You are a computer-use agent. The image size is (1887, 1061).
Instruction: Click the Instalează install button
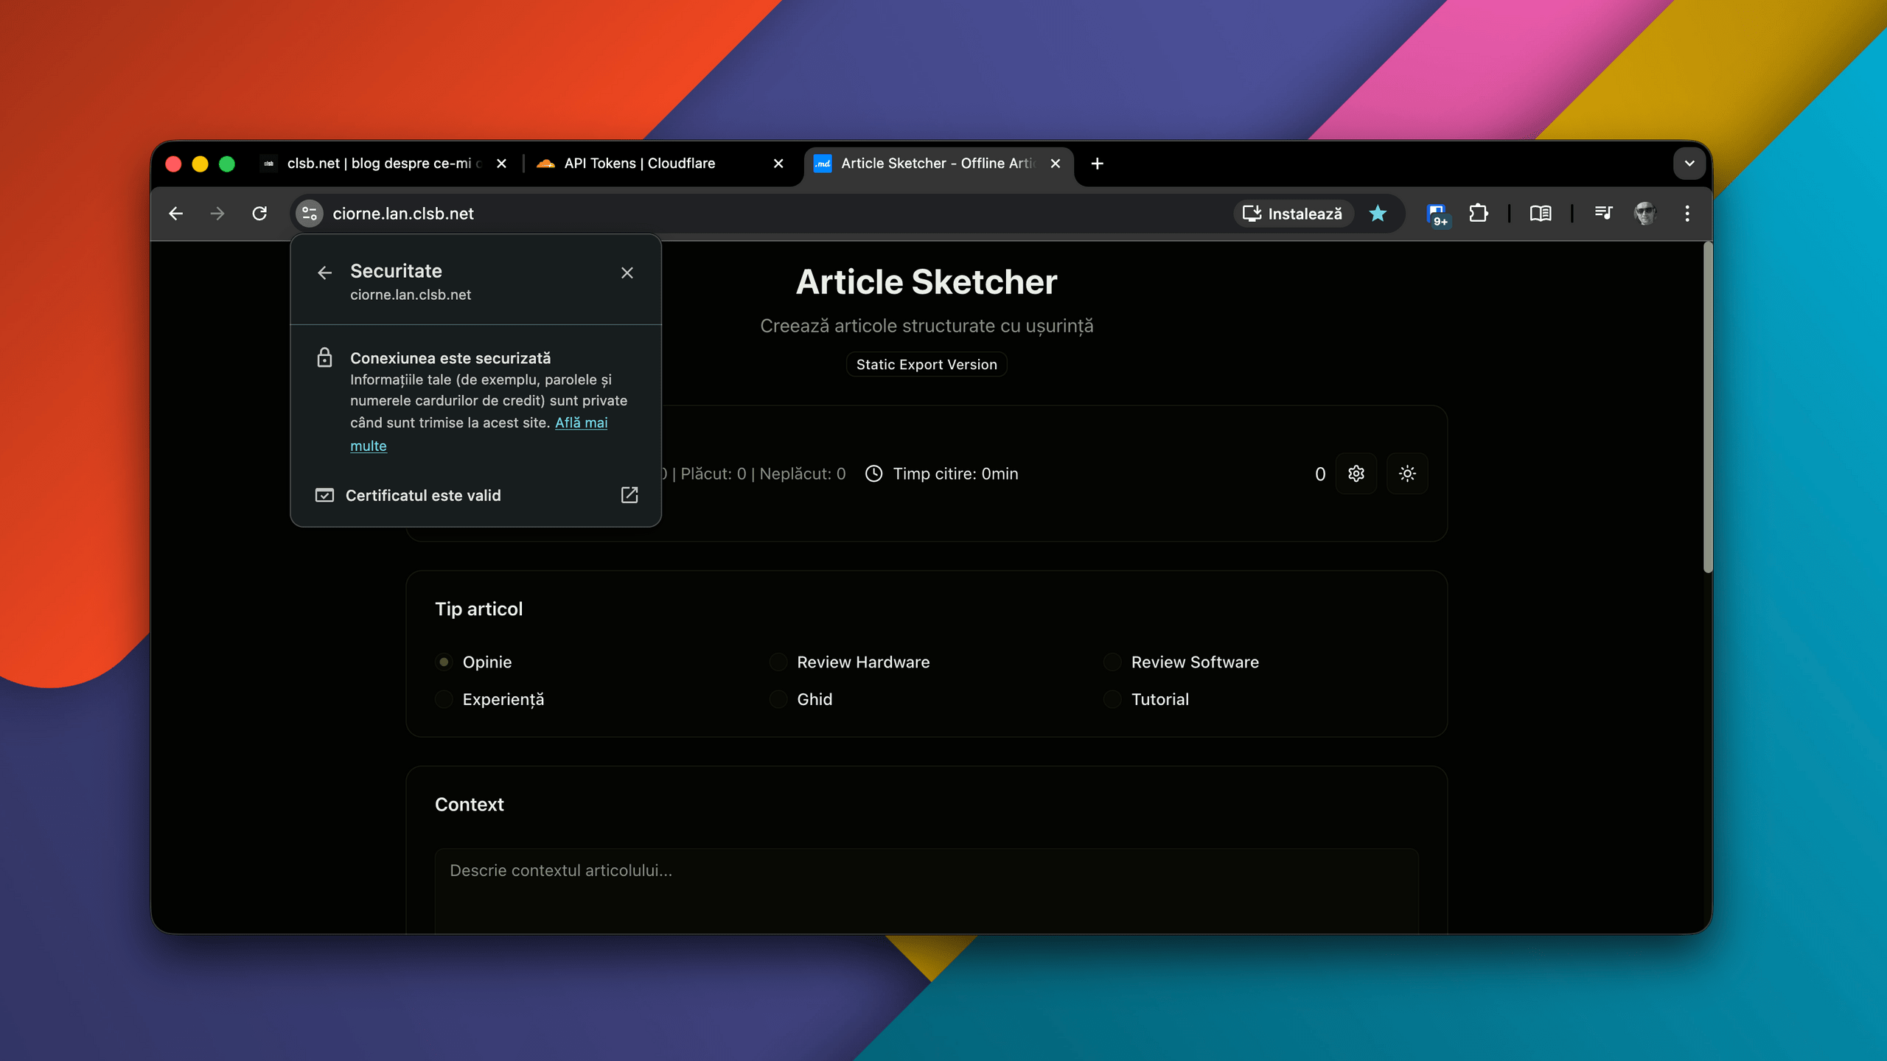tap(1293, 214)
